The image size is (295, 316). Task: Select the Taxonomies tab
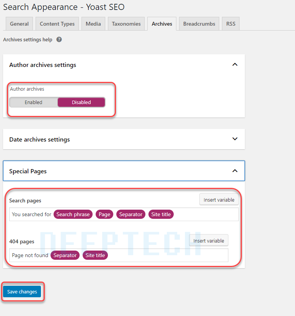coord(126,24)
